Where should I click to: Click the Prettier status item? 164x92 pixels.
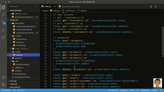[154, 90]
